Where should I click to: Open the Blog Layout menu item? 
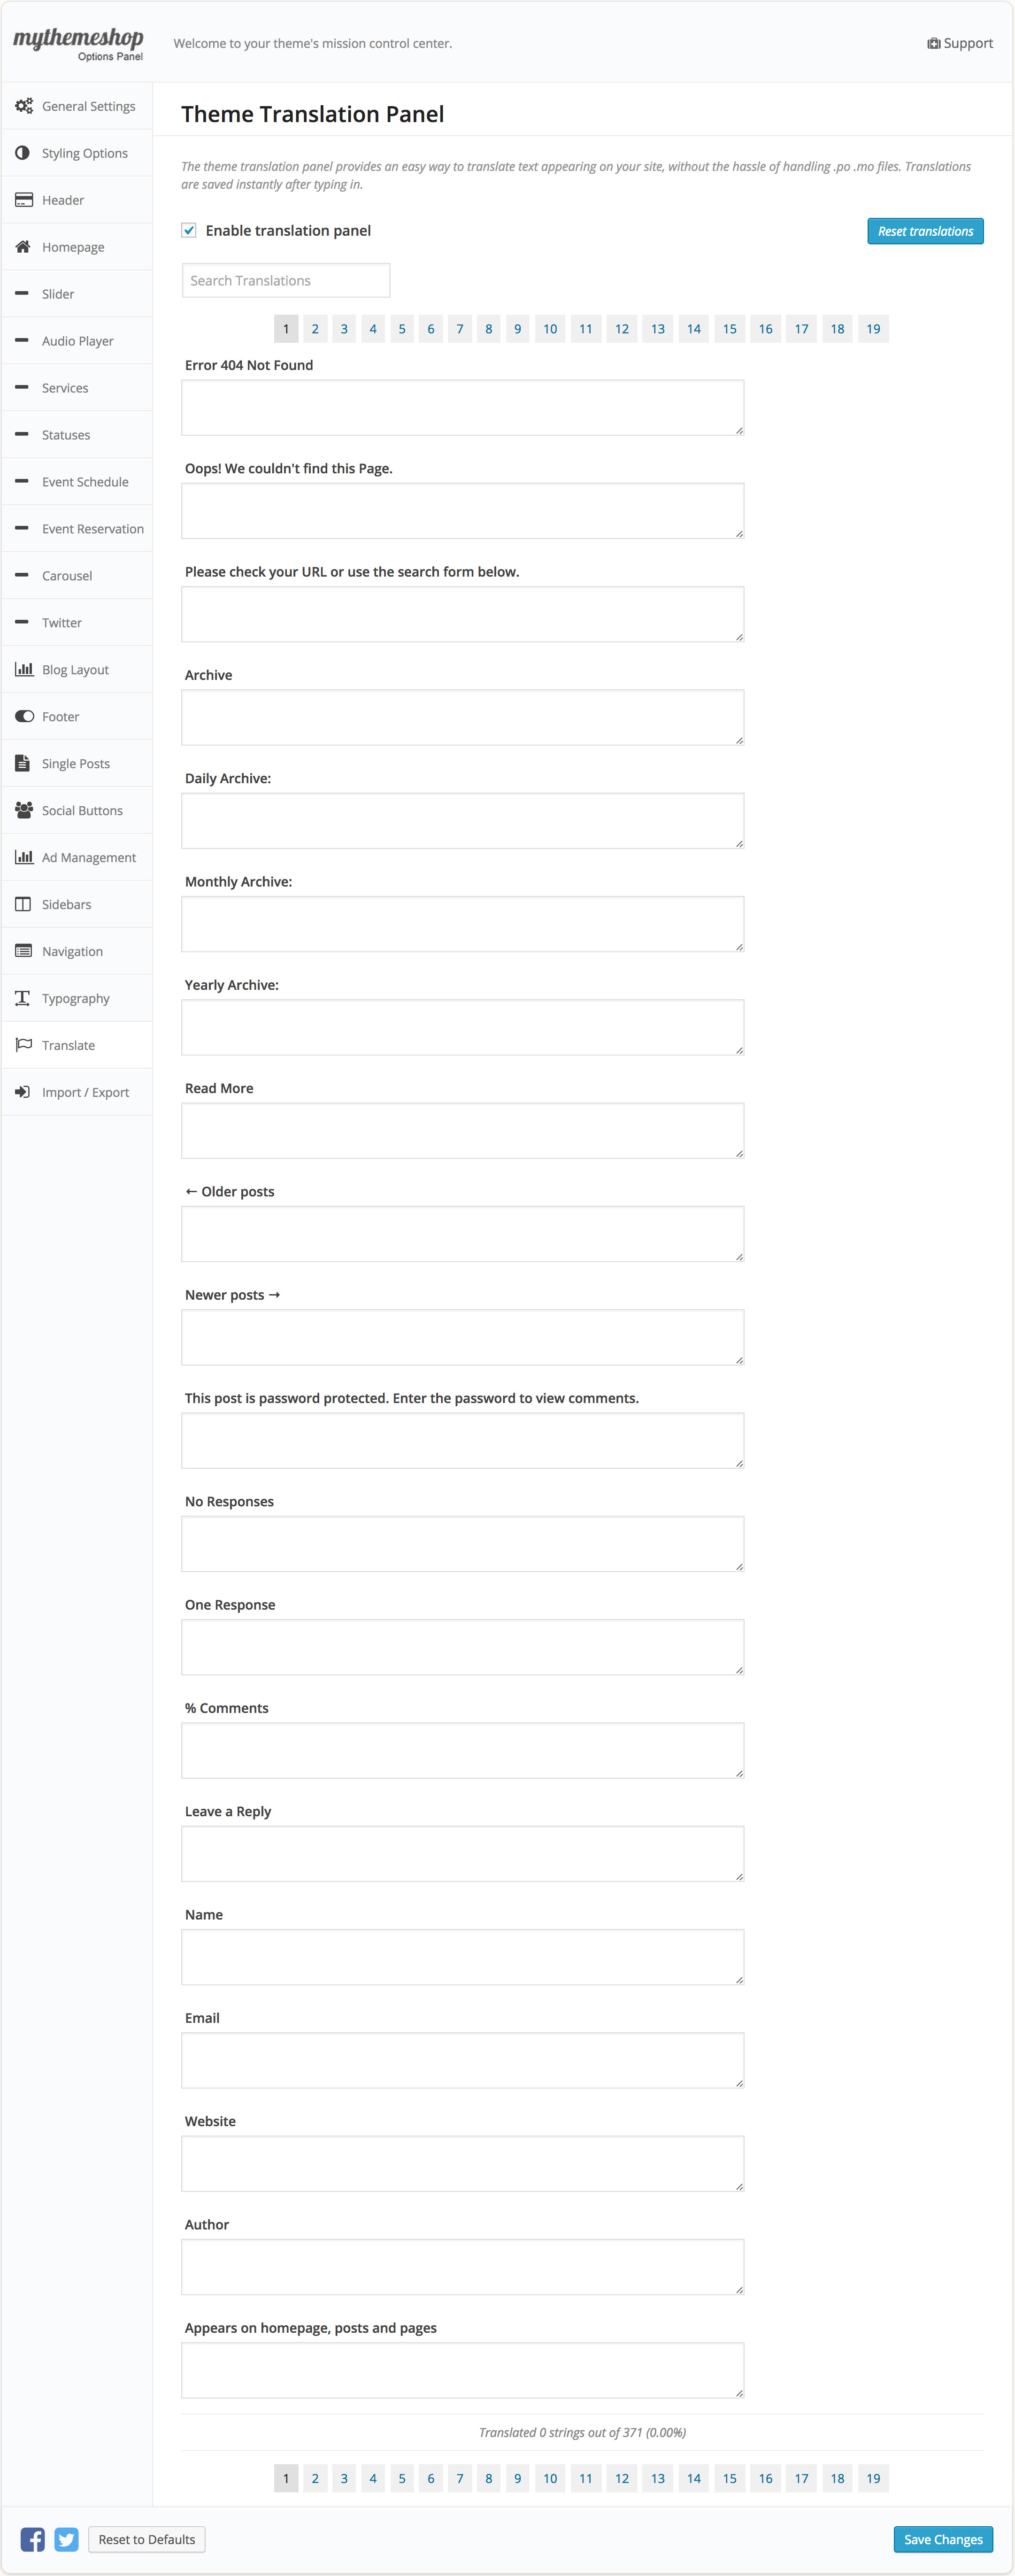[75, 670]
